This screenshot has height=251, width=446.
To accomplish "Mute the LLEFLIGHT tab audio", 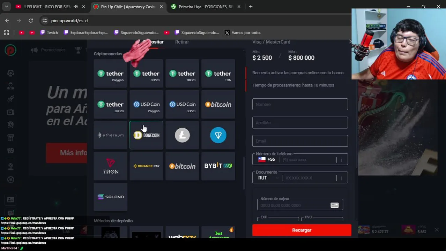I will point(75,7).
